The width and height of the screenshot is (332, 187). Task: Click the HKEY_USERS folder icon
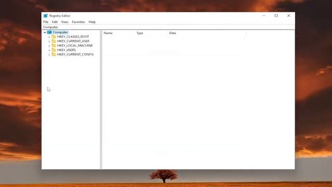(54, 50)
